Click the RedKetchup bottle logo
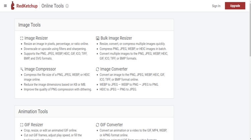The width and height of the screenshot is (251, 140). (x=13, y=6)
